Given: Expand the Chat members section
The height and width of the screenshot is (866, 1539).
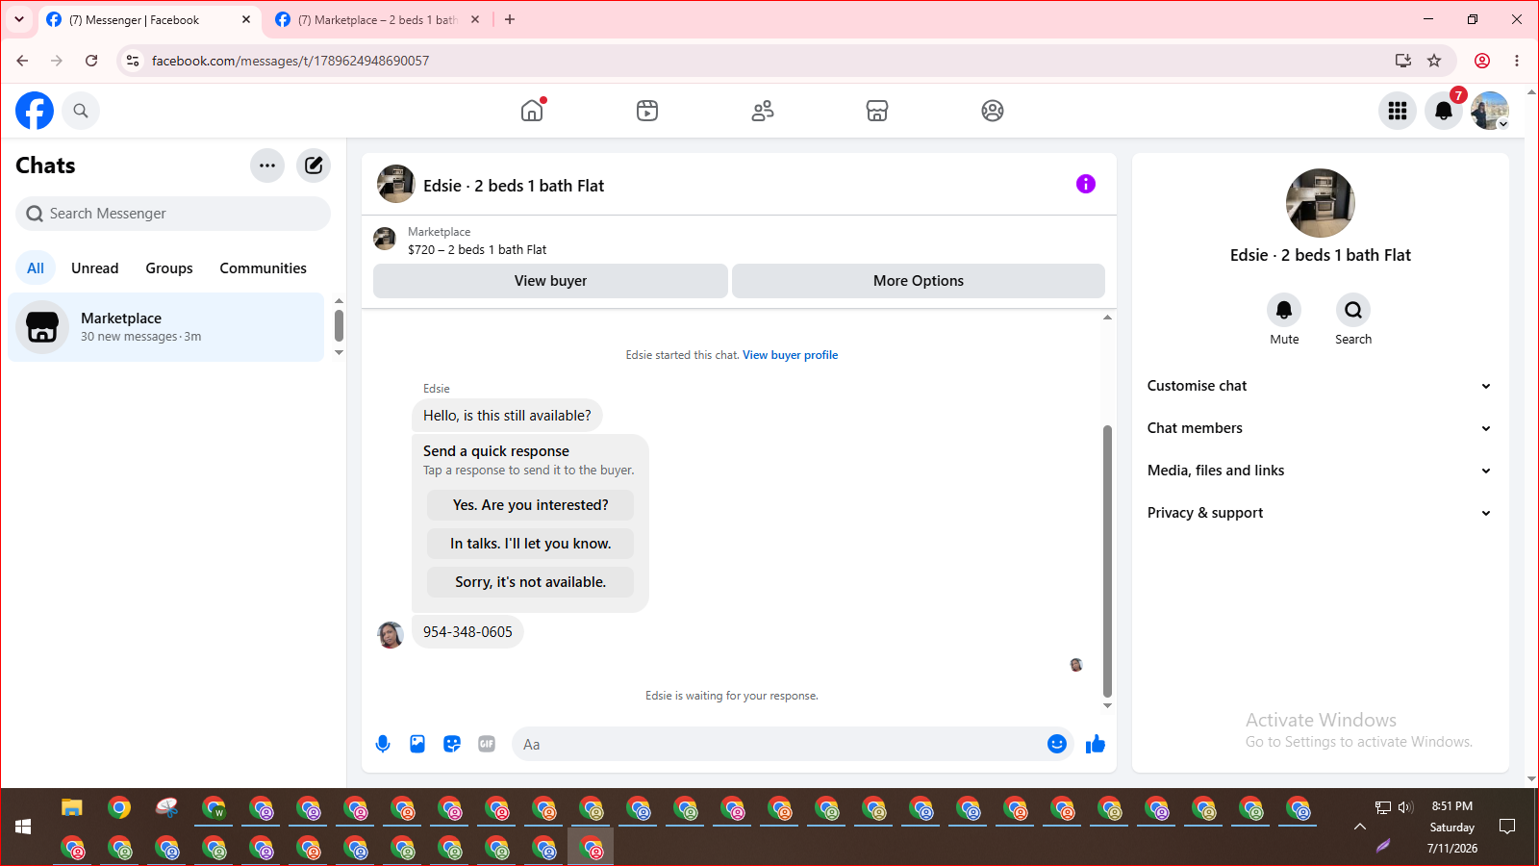Looking at the screenshot, I should click(1320, 428).
